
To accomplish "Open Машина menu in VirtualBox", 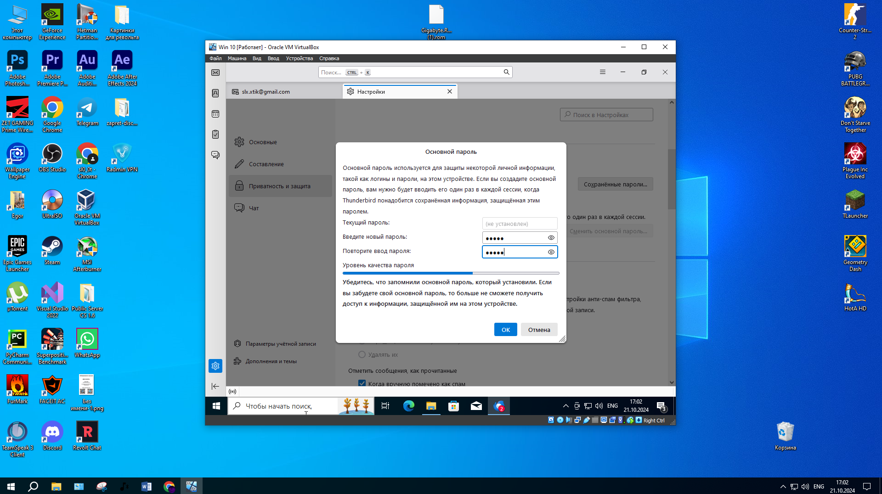I will click(x=237, y=58).
